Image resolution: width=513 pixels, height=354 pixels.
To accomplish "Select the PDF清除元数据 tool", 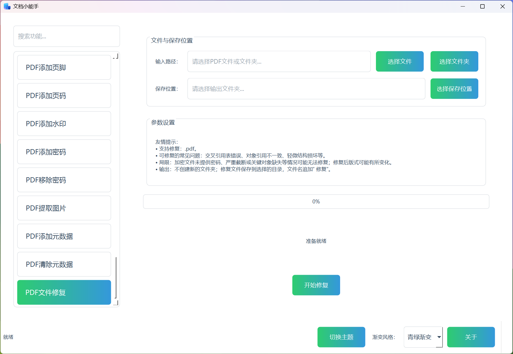I will pos(64,264).
